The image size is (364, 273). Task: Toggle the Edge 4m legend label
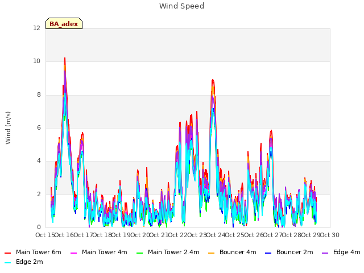(x=347, y=252)
